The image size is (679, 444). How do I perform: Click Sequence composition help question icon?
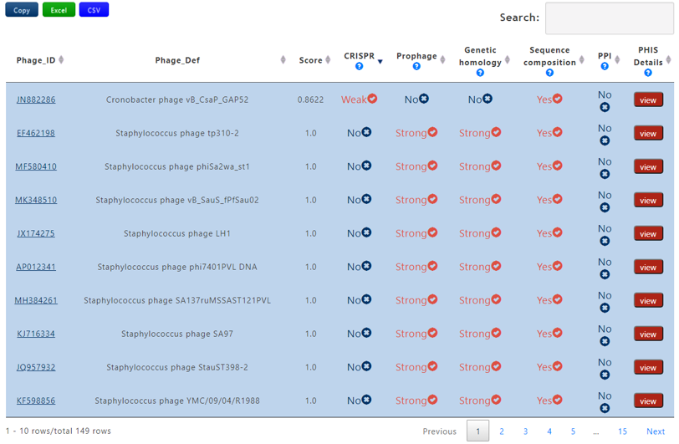click(x=549, y=73)
